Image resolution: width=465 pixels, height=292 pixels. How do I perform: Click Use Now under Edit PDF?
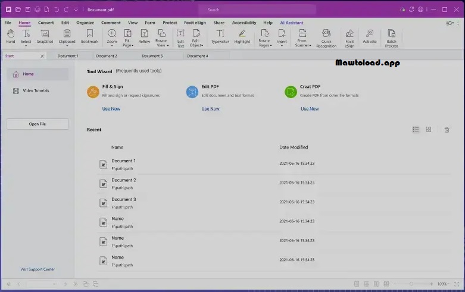point(211,109)
